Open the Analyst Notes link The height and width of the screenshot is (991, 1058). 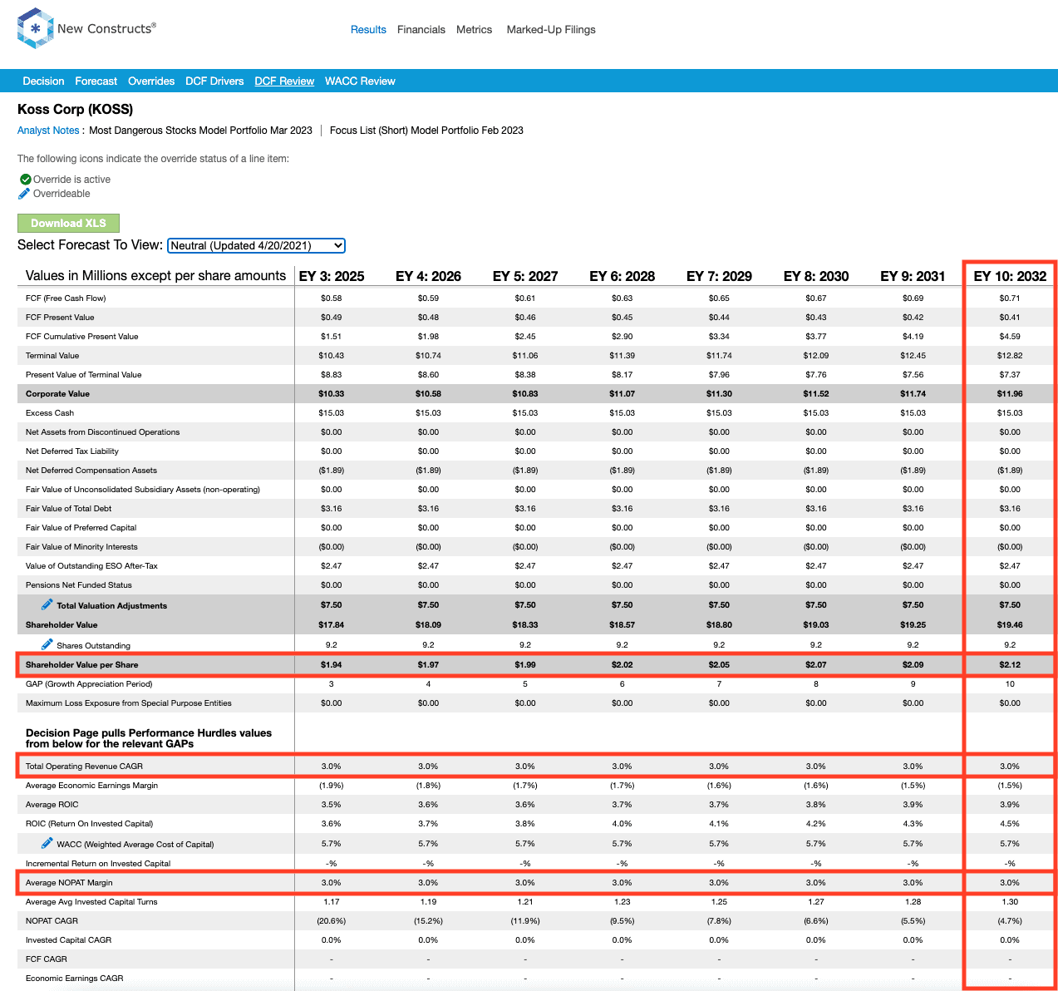tap(48, 131)
